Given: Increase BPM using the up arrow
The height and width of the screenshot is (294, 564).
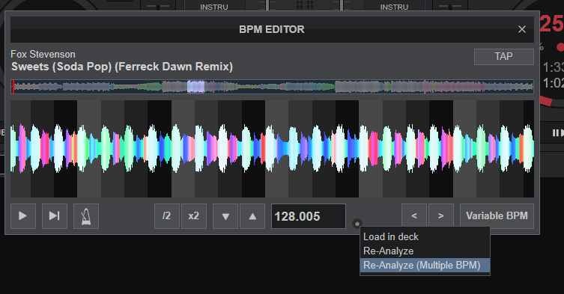Looking at the screenshot, I should tap(252, 216).
